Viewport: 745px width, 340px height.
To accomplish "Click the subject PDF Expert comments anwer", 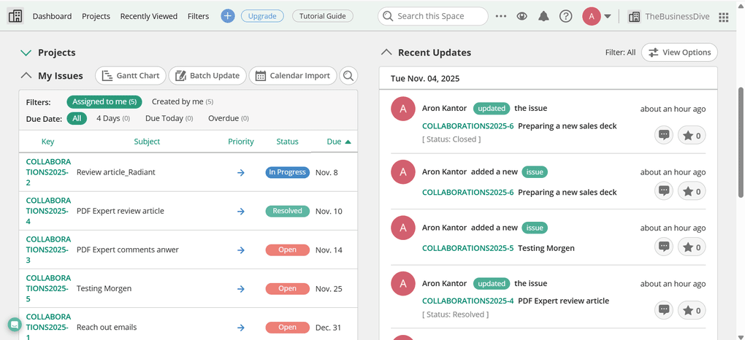I will pos(128,250).
